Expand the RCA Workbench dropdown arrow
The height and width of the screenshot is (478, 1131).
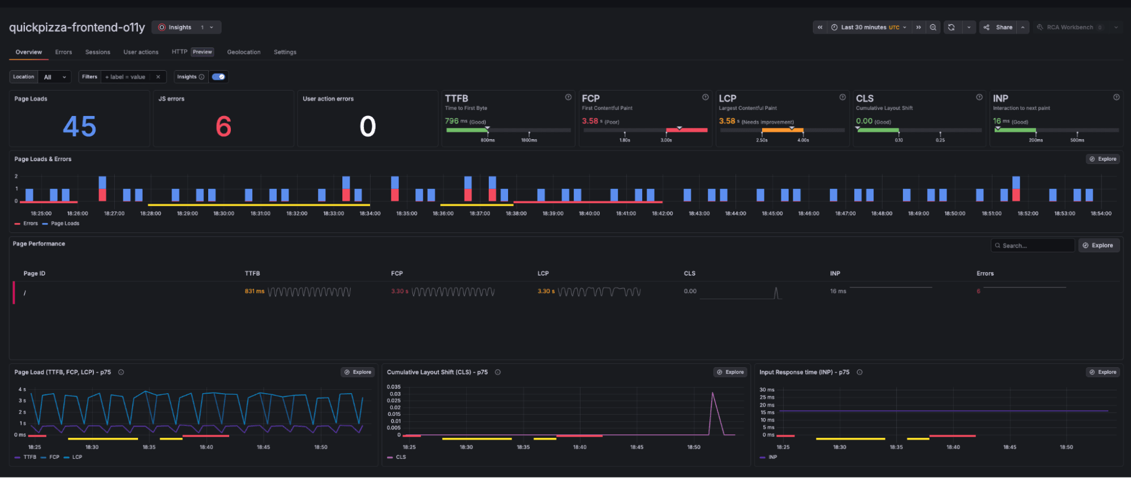click(x=1116, y=27)
